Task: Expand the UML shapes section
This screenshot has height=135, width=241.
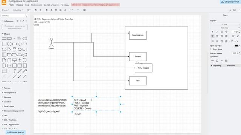Action: 6,115
